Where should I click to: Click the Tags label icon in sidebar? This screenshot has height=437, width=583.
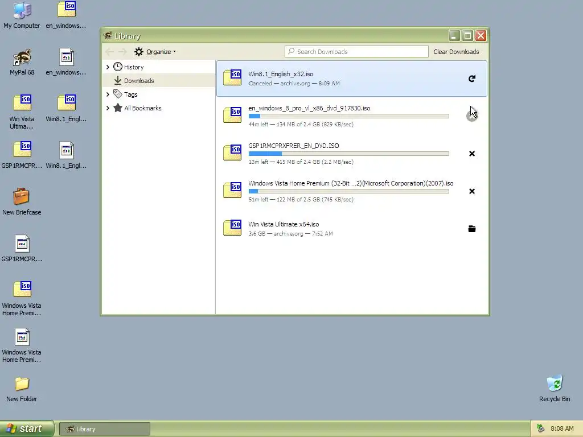(118, 94)
